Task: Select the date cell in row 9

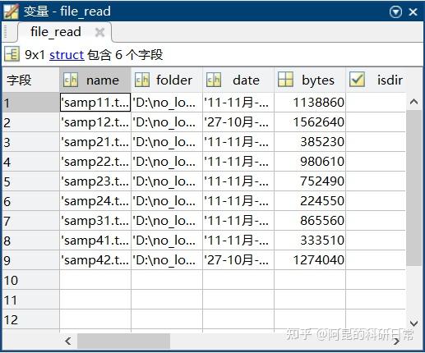Action: [238, 260]
